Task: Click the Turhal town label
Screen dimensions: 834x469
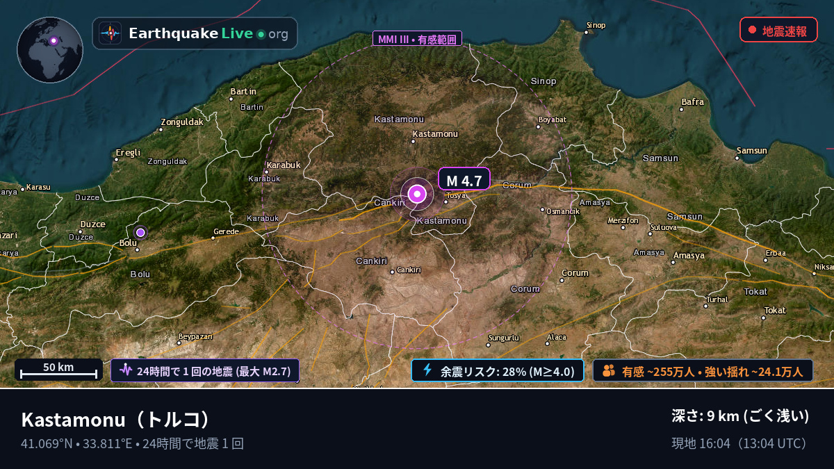Action: point(717,299)
